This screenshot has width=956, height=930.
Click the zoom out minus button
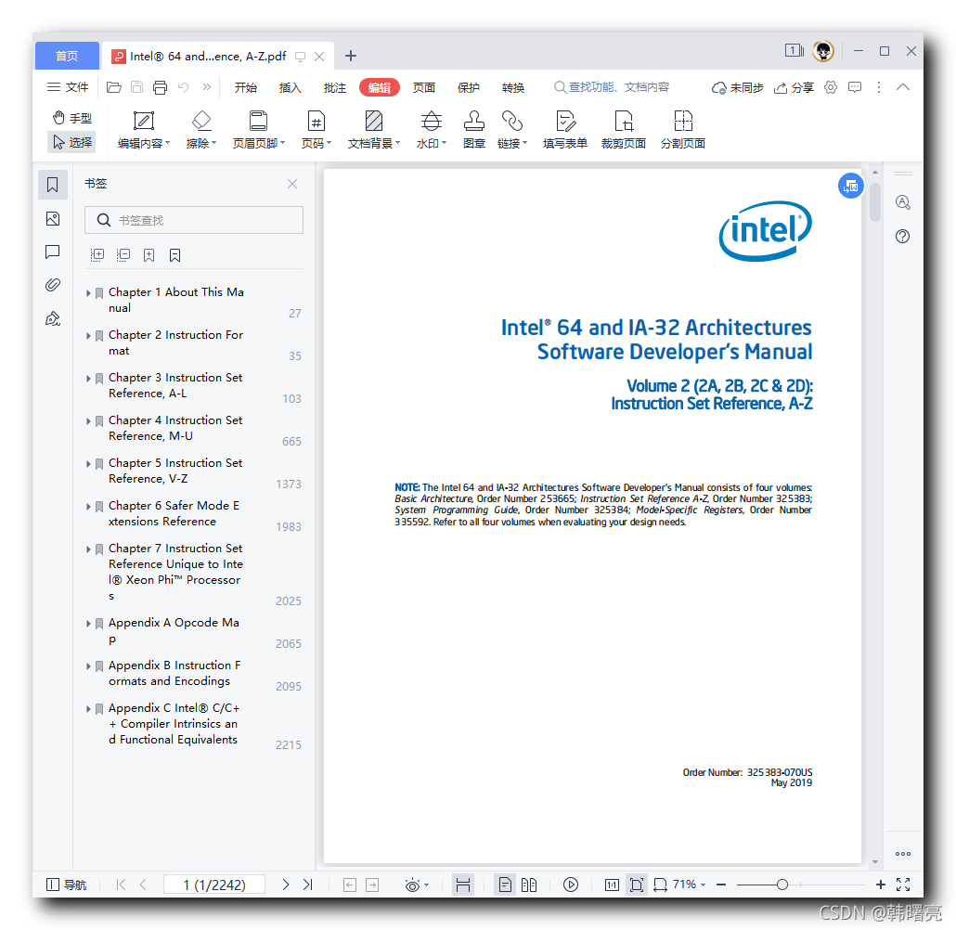pyautogui.click(x=721, y=885)
